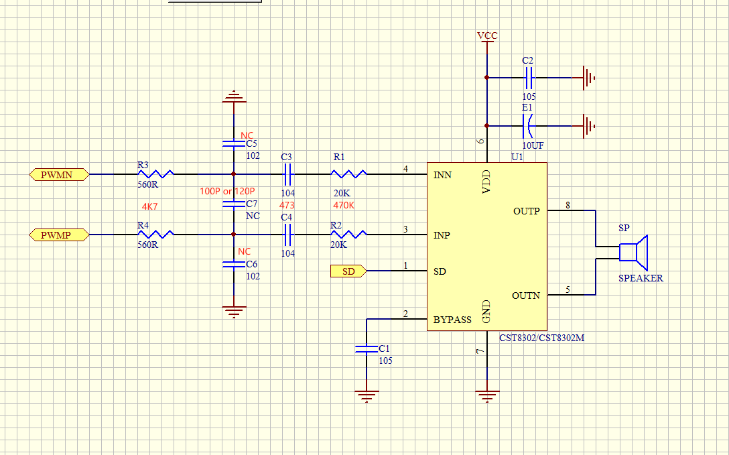729x455 pixels.
Task: Select the speaker symbol SP
Action: tap(633, 253)
